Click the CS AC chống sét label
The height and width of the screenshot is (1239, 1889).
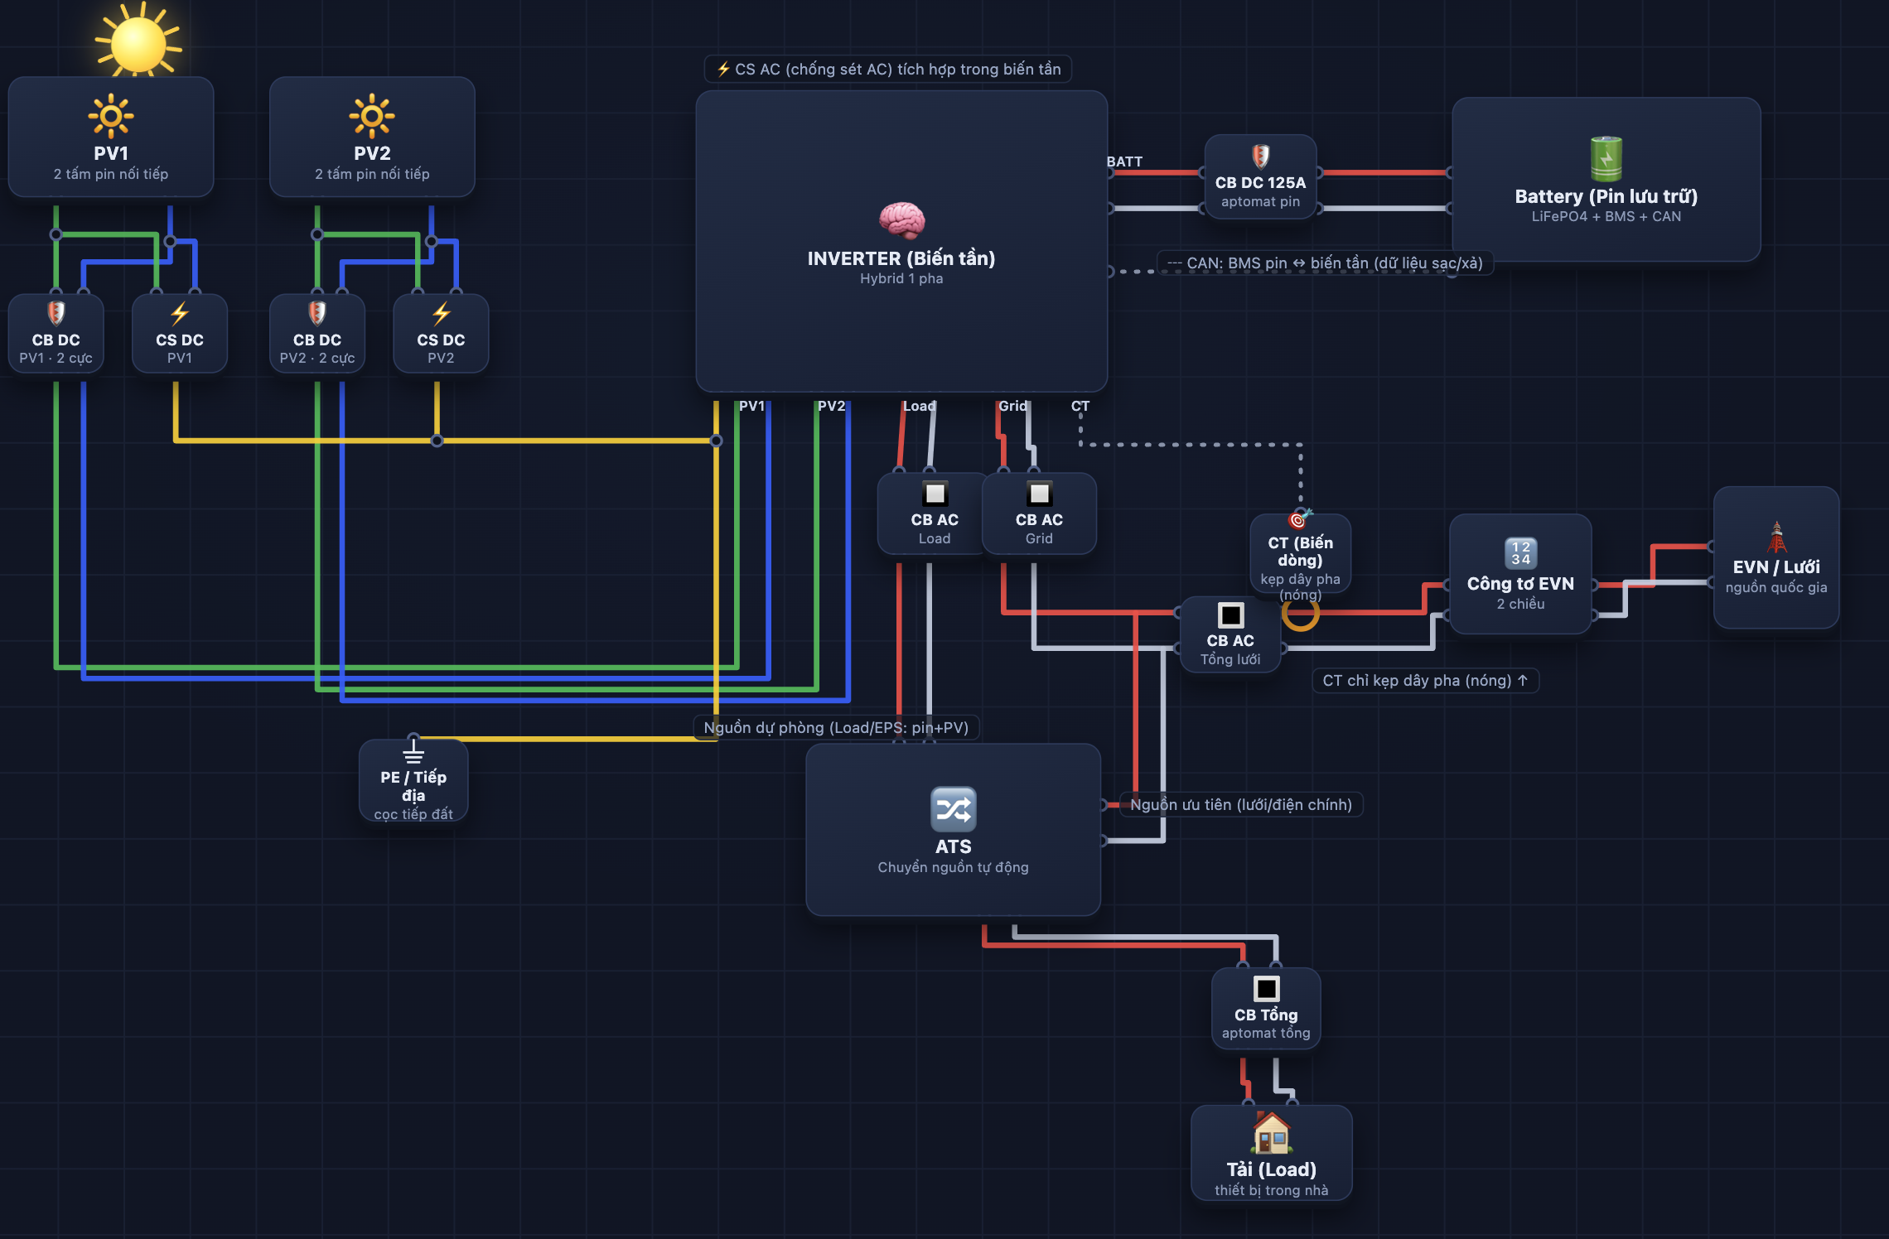888,70
